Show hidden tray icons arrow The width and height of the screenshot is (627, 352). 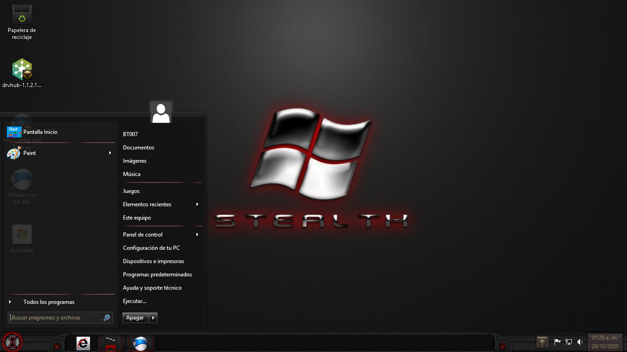pos(543,341)
